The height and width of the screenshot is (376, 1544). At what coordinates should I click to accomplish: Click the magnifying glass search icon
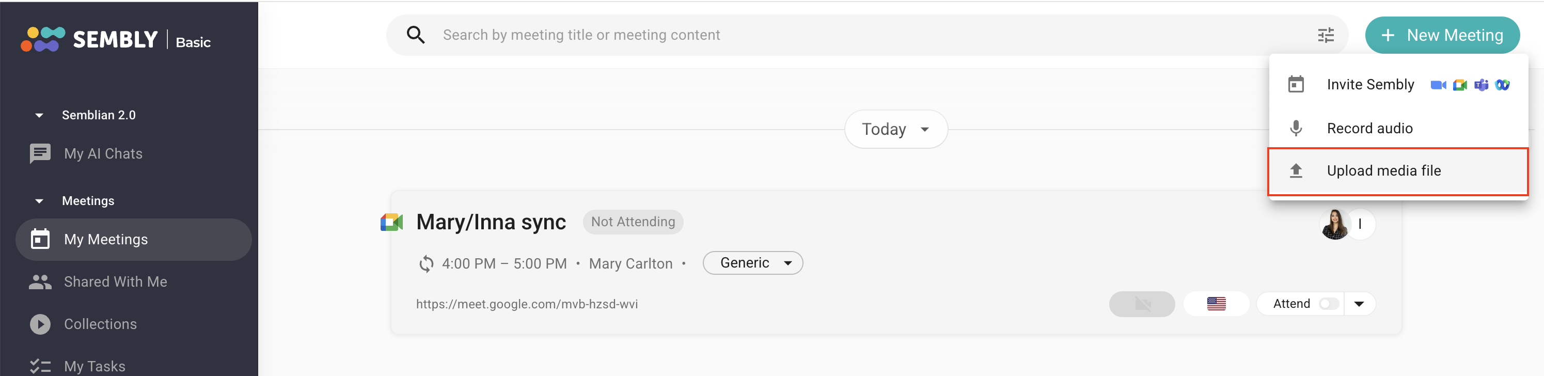coord(415,36)
